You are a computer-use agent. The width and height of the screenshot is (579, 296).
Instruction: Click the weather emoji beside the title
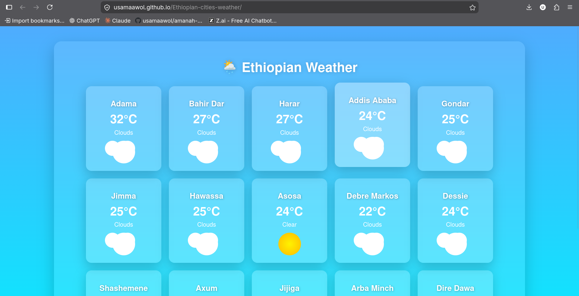229,67
